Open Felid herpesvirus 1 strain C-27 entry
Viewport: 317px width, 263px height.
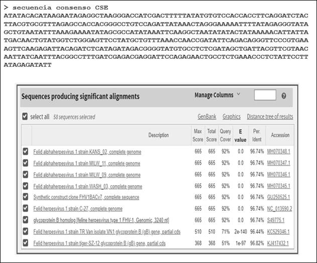[x=77, y=209]
